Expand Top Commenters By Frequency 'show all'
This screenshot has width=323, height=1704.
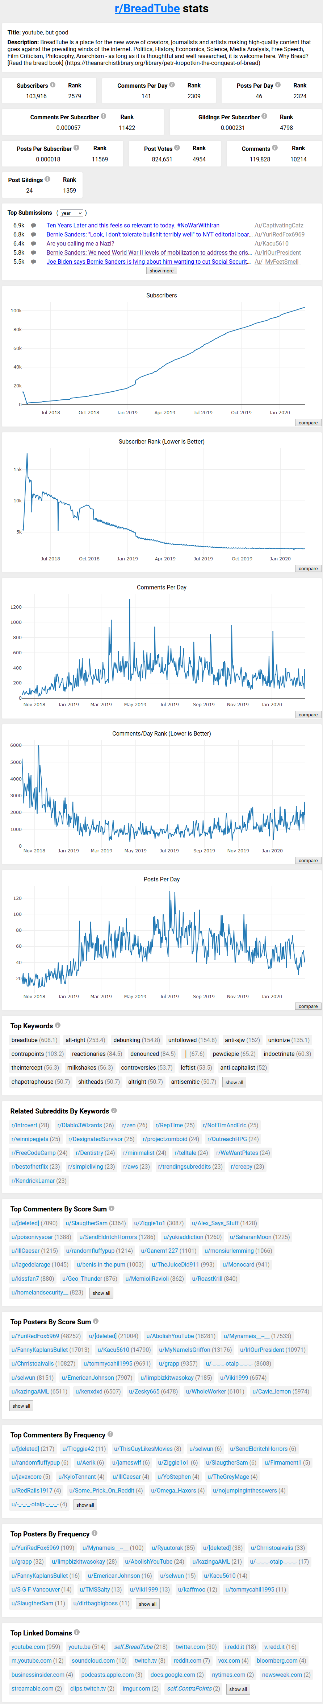[85, 1505]
